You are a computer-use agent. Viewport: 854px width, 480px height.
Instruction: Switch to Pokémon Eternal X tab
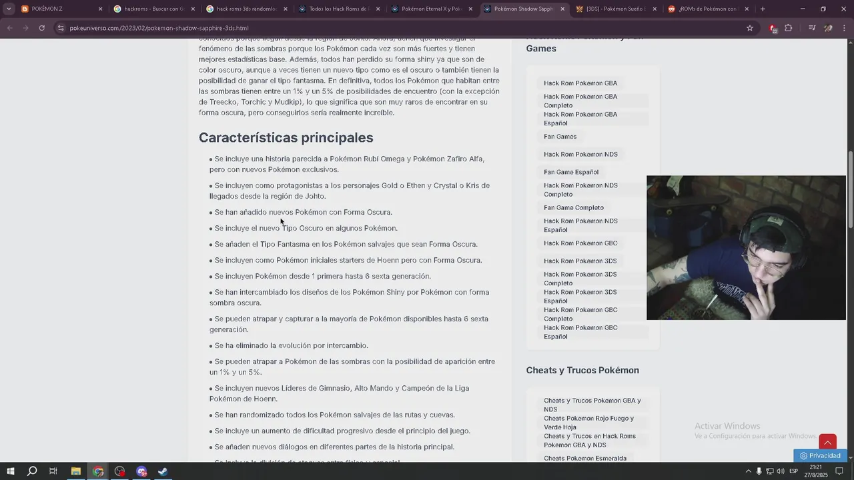430,9
